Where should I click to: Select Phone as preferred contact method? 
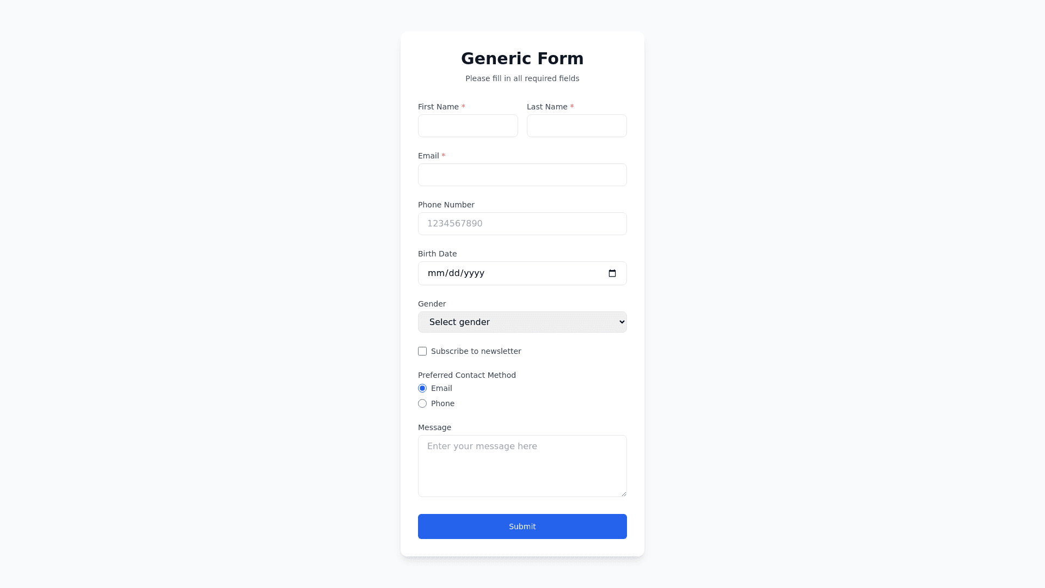click(x=422, y=403)
